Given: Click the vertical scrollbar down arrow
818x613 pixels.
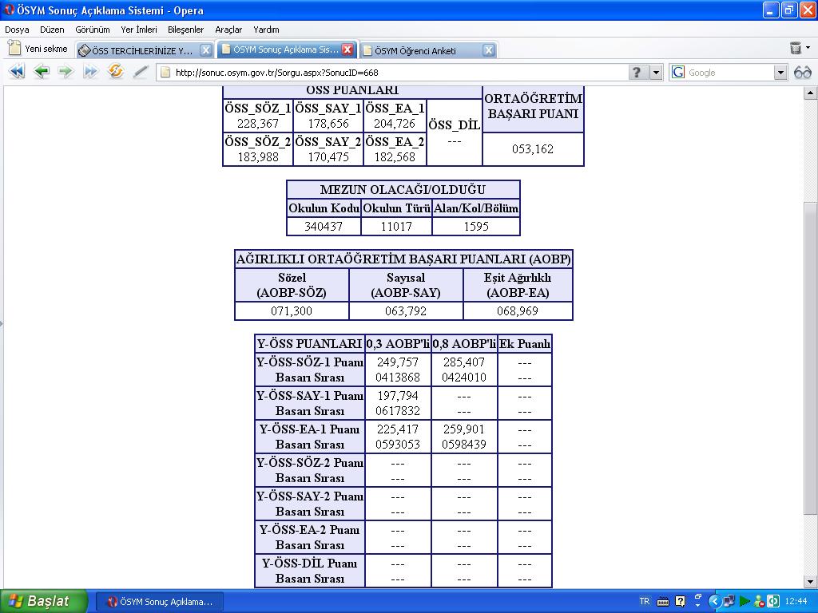Looking at the screenshot, I should 810,581.
